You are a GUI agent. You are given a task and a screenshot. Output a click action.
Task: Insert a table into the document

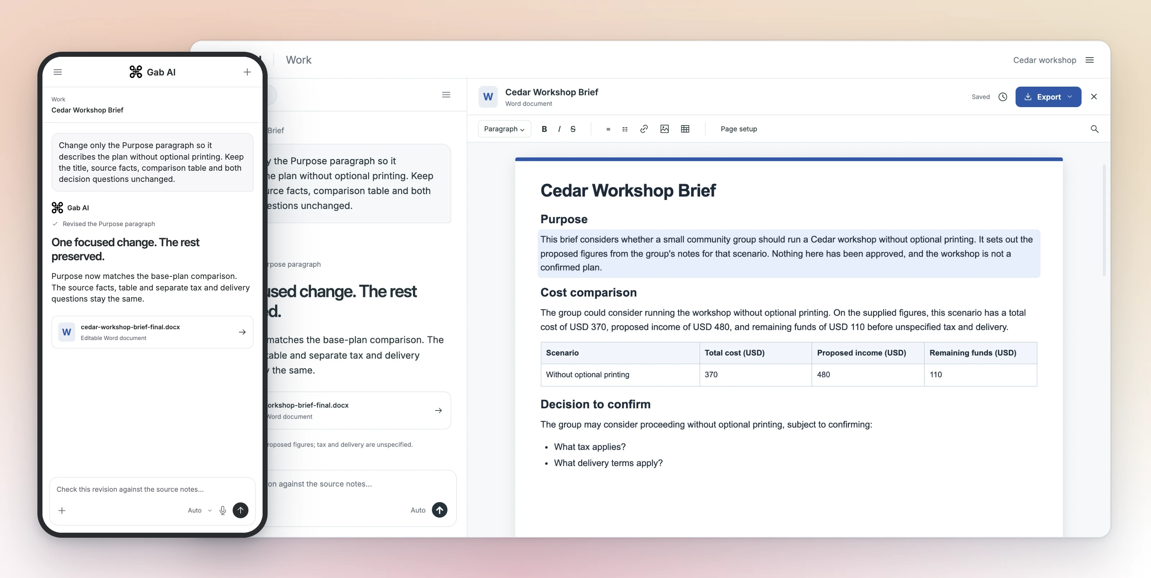tap(685, 129)
